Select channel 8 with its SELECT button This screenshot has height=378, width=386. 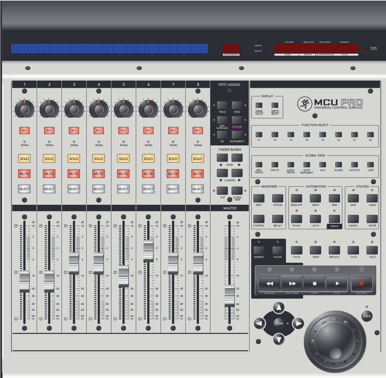(x=197, y=189)
